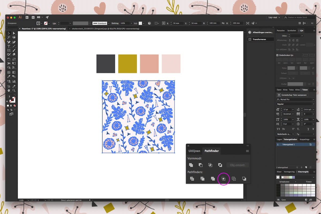
Task: Choose the Paintbrush tool
Action: coord(14,50)
